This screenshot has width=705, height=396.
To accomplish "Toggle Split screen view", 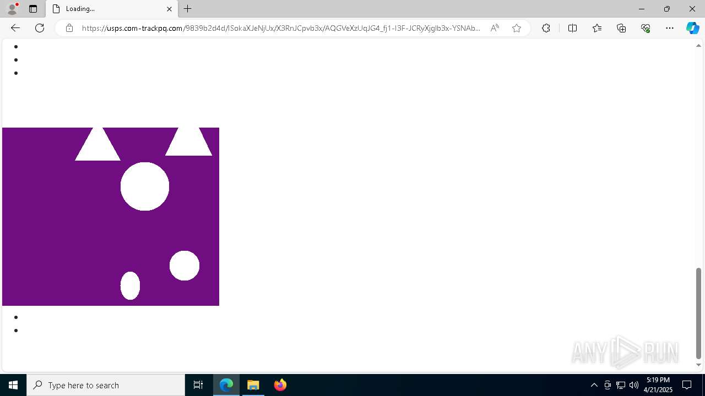I will click(x=572, y=28).
